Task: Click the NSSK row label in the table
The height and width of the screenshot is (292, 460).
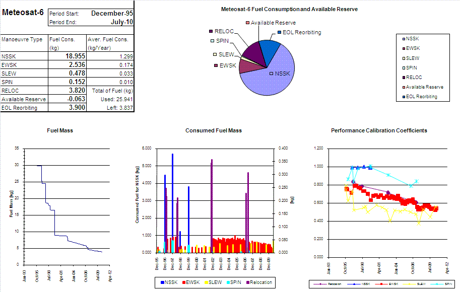Action: tap(9, 56)
